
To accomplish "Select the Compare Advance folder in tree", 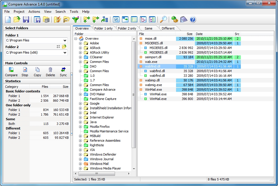I will point(103,90).
